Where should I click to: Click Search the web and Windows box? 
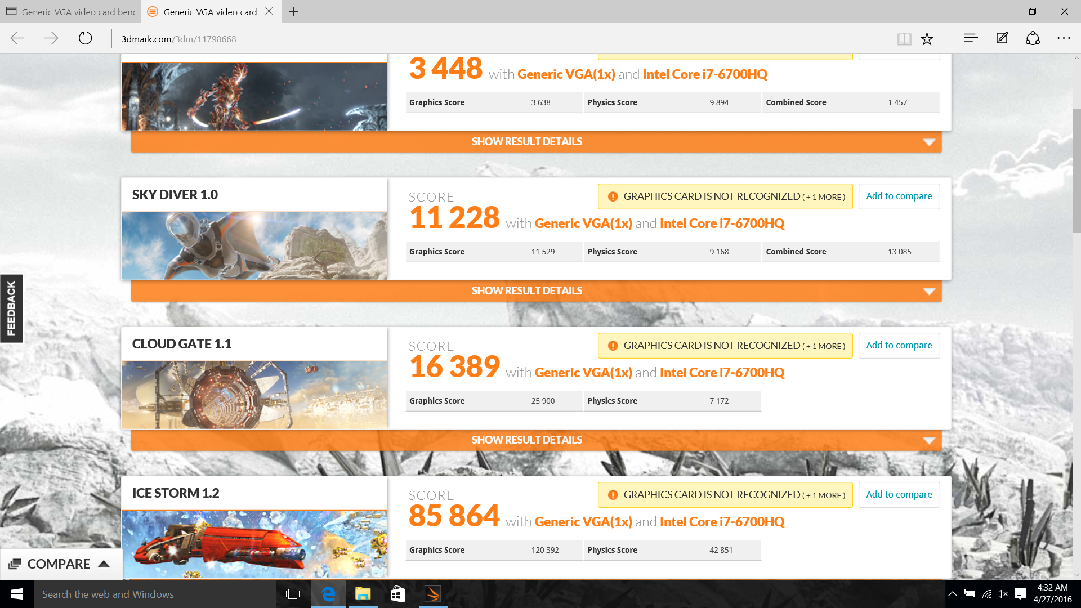(155, 594)
